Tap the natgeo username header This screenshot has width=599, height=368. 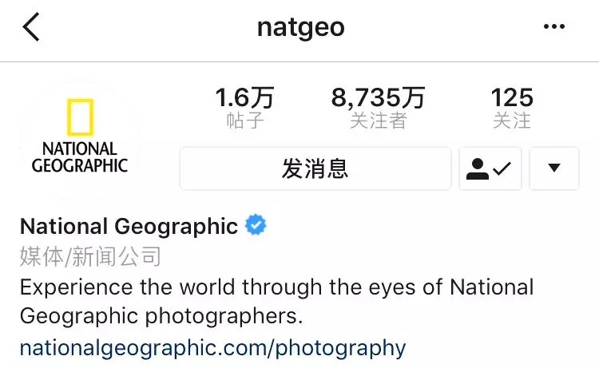300,28
